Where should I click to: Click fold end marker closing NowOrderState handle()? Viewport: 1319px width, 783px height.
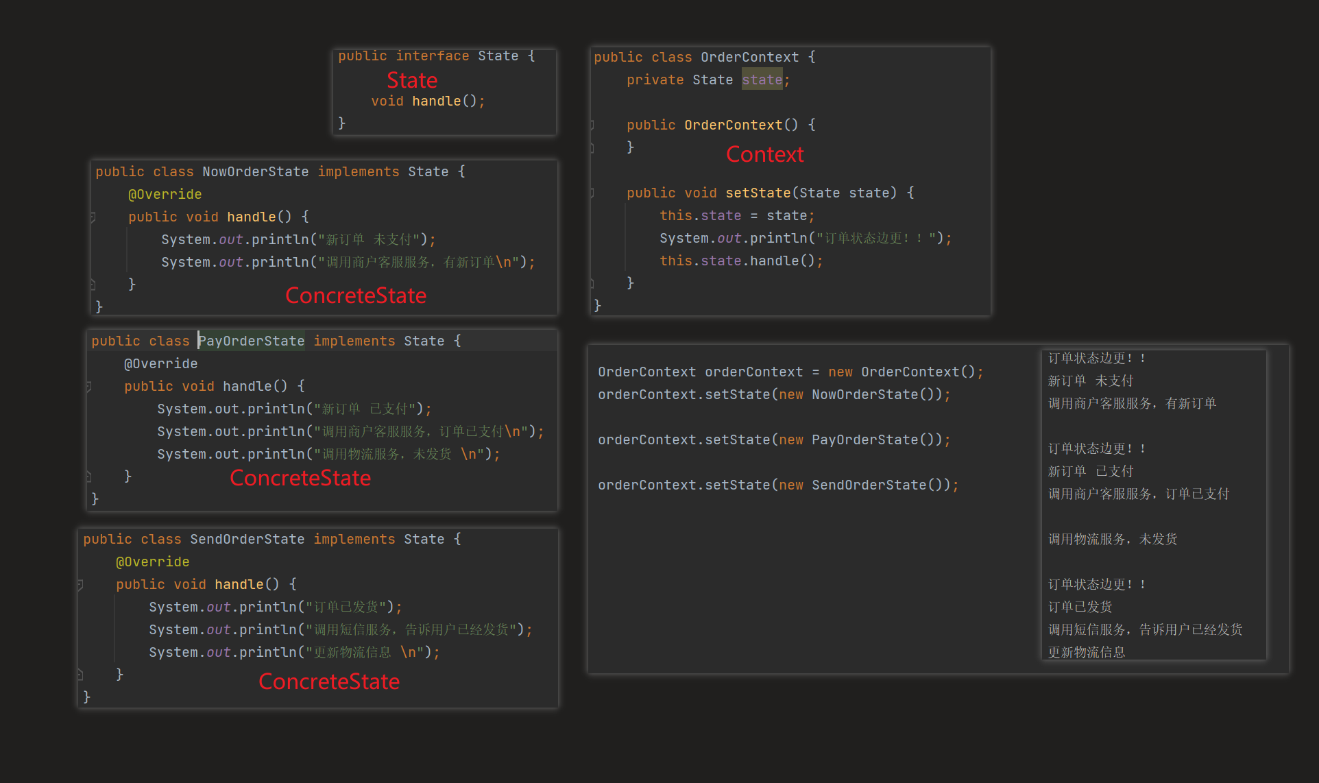click(93, 285)
